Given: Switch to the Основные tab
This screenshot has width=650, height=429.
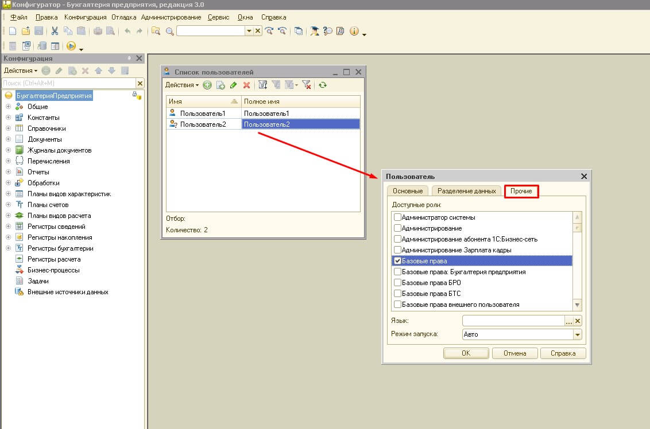Looking at the screenshot, I should coord(407,191).
